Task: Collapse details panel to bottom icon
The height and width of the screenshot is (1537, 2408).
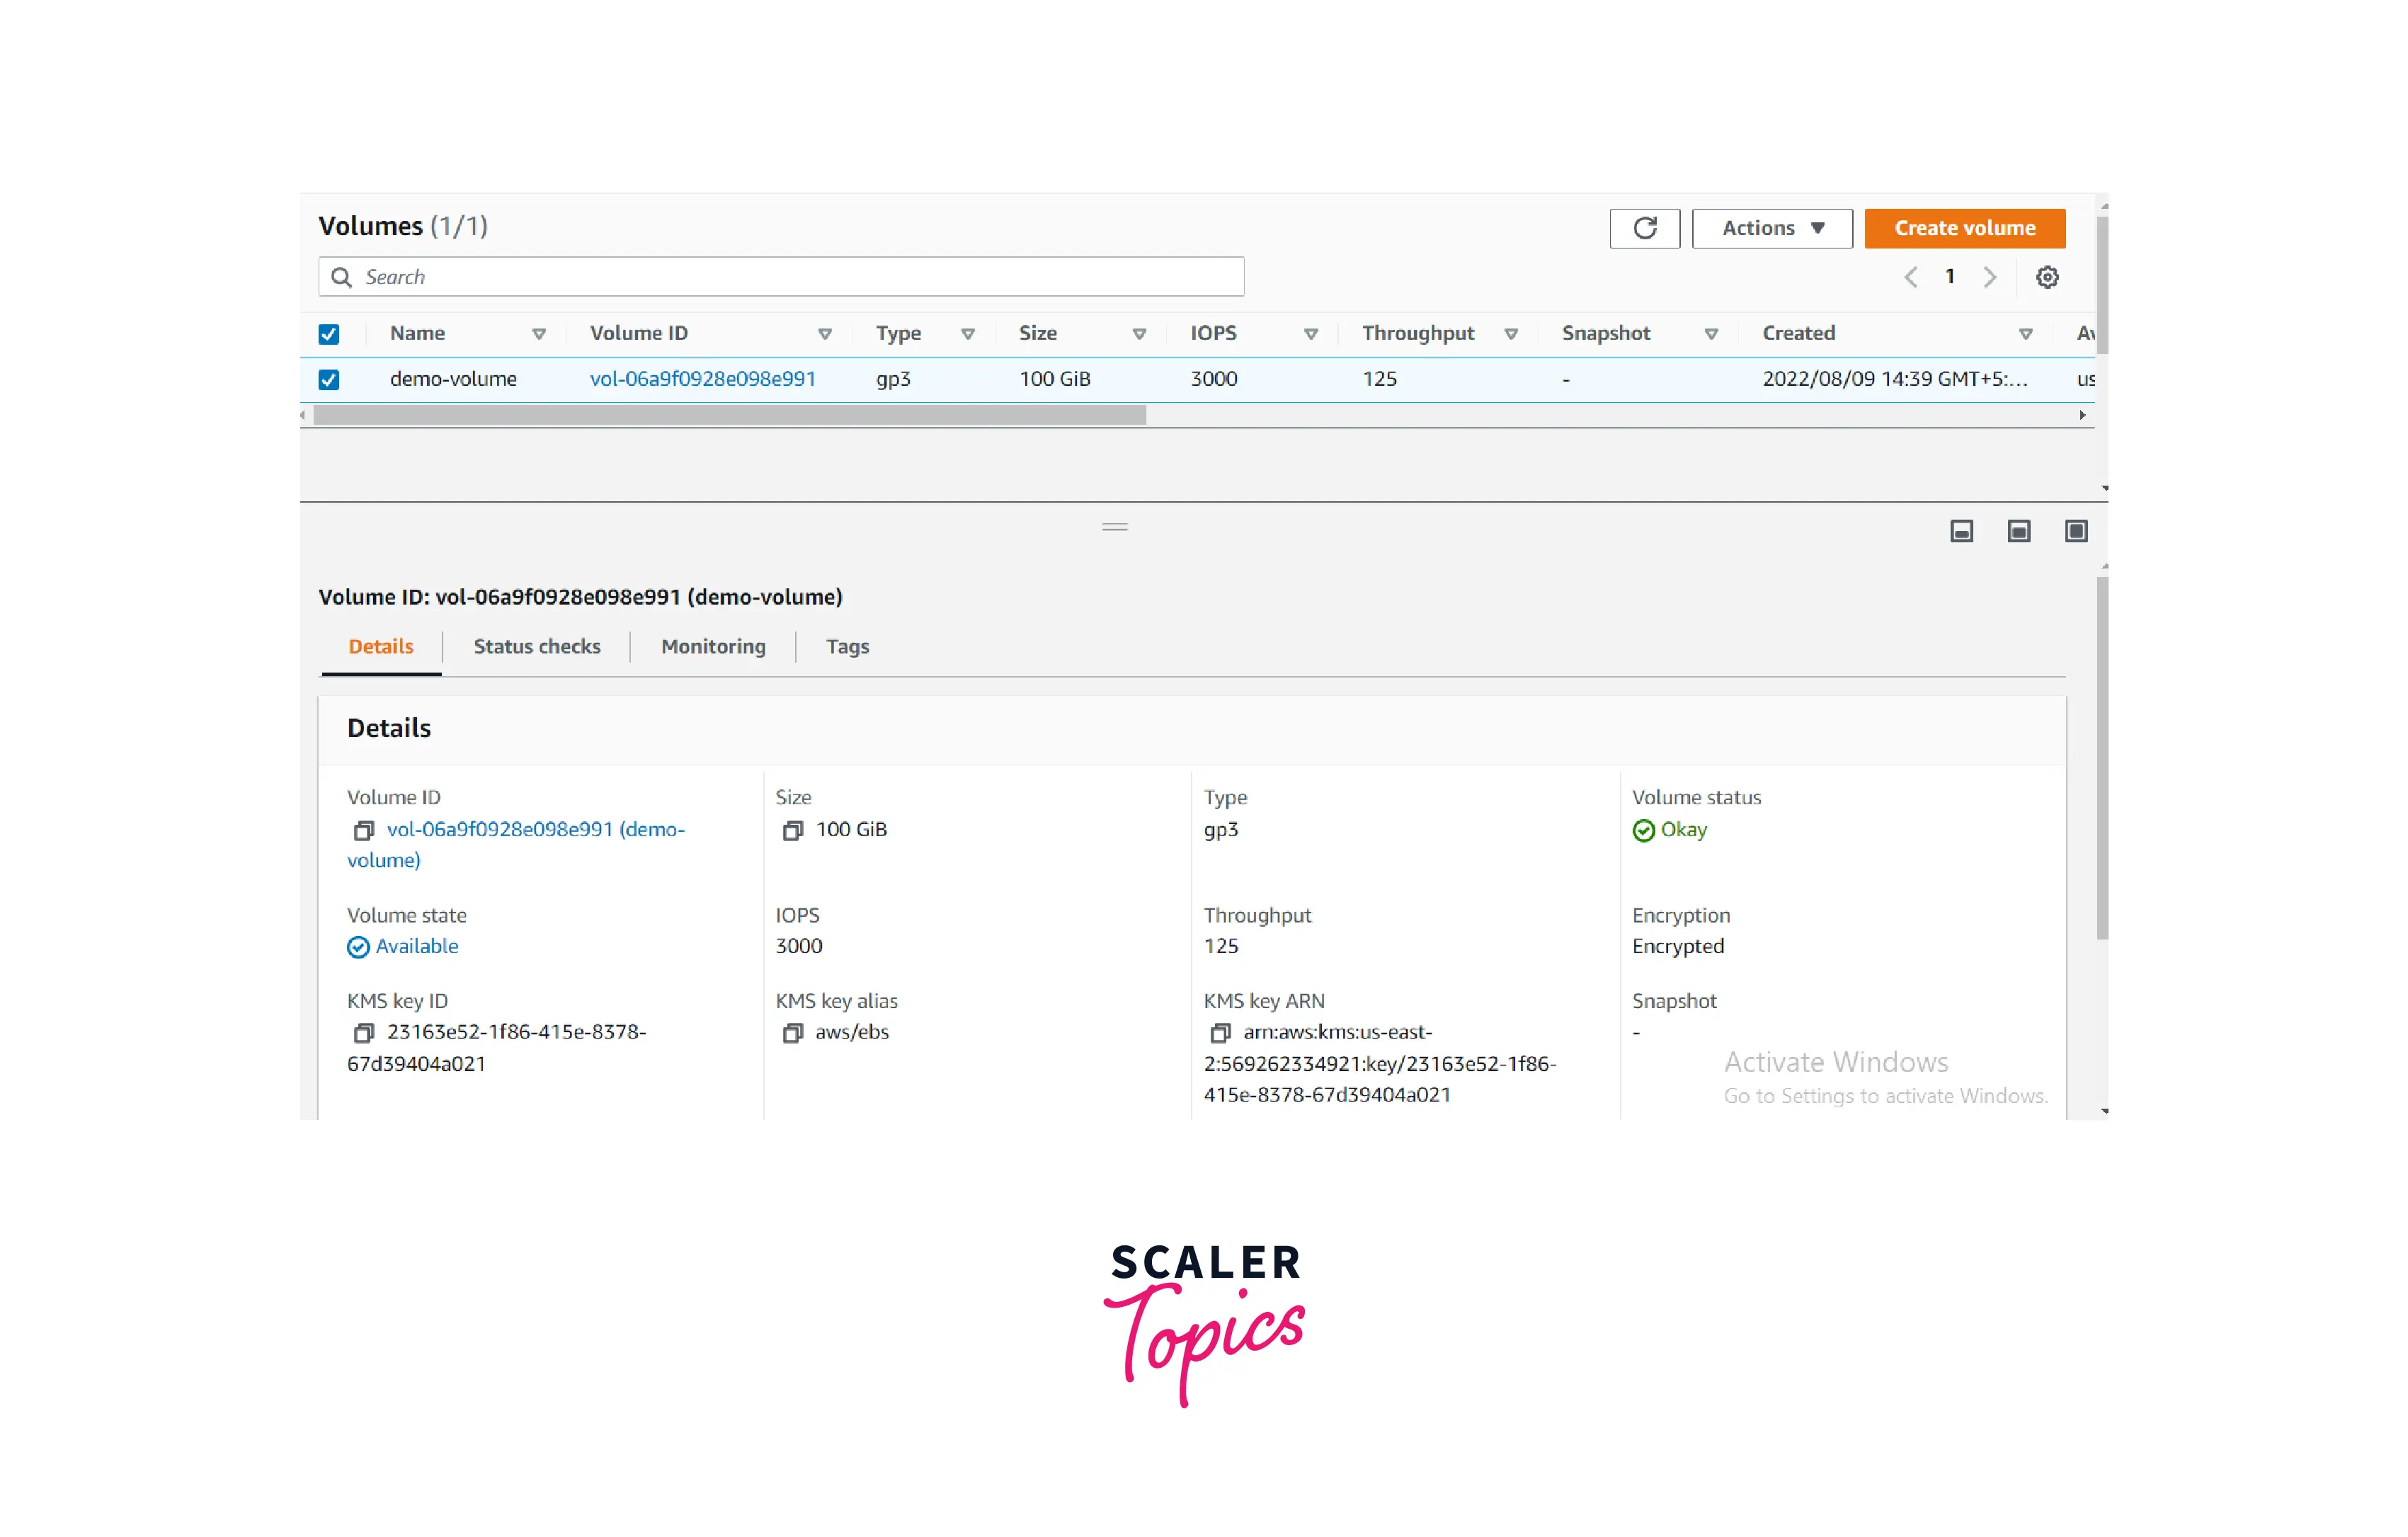Action: 1961,531
